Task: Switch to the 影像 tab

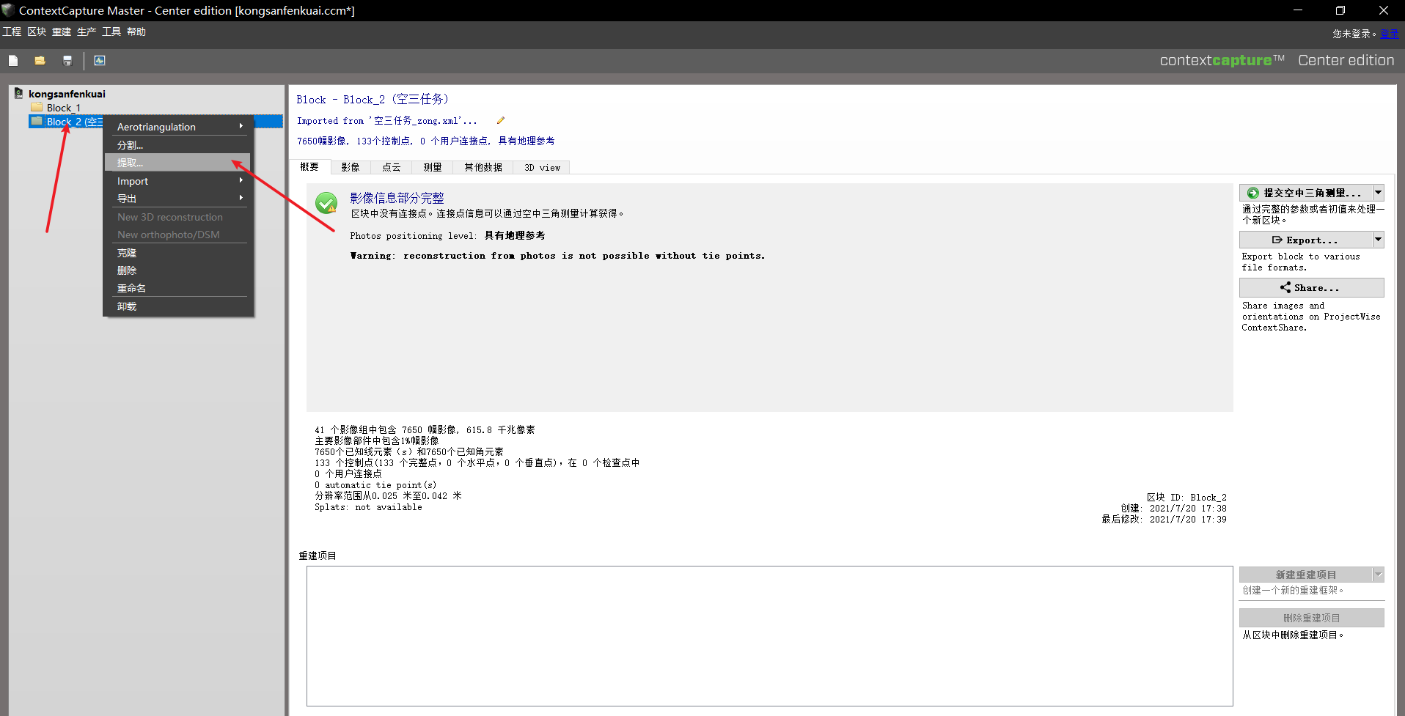Action: pos(351,167)
